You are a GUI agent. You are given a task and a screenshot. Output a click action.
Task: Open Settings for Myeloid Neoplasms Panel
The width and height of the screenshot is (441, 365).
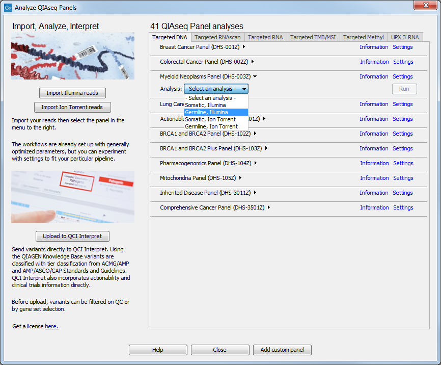point(403,76)
